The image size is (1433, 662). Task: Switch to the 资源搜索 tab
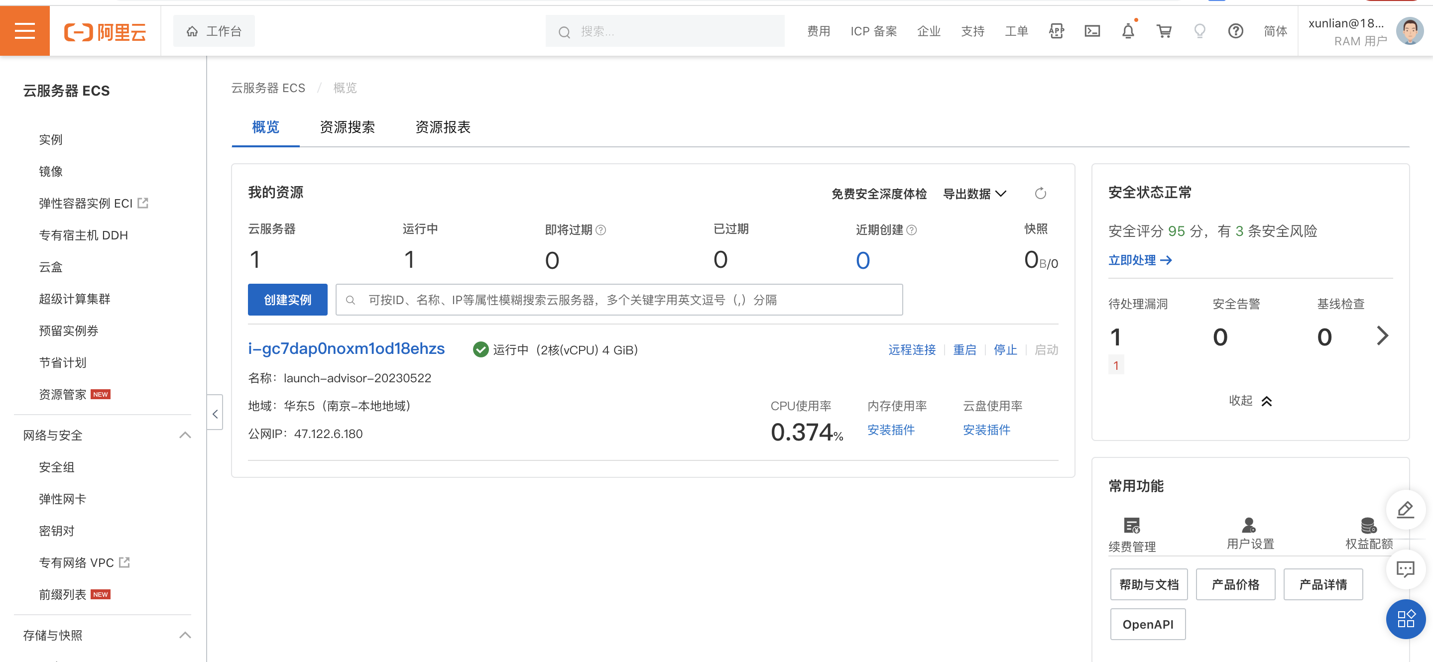[347, 127]
